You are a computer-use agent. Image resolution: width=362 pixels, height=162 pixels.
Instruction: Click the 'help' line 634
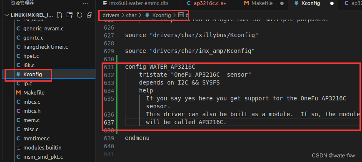pyautogui.click(x=146, y=91)
